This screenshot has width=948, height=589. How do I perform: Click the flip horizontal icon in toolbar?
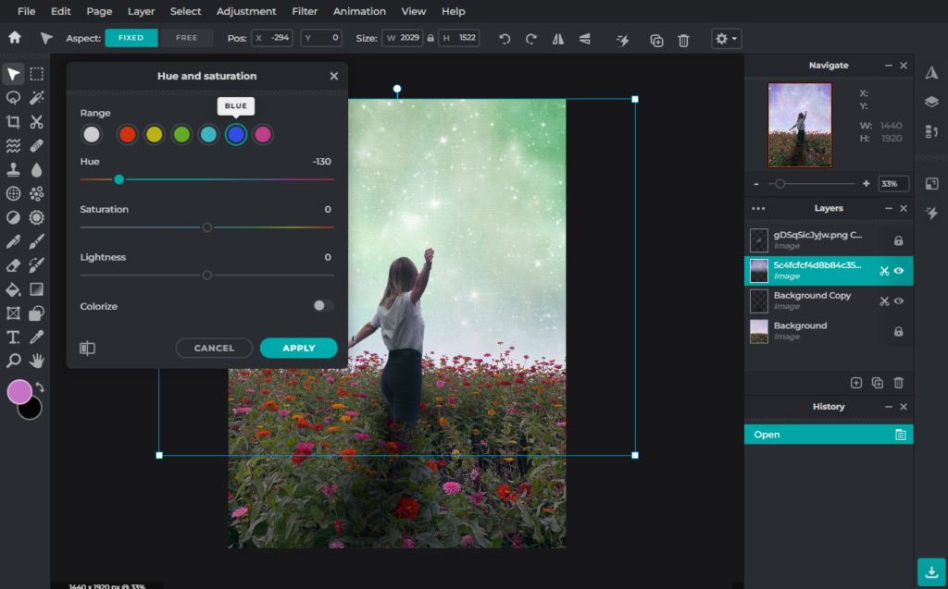point(558,39)
